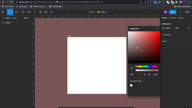Click the Share button

click(173, 12)
